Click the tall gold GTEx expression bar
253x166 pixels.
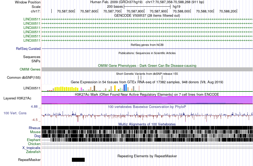click(x=115, y=88)
